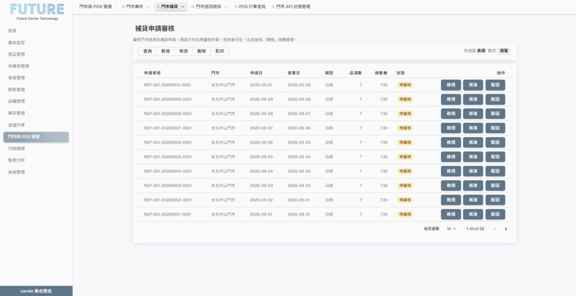Approve request REP-001-20260903-0001
576x296 pixels.
472,185
